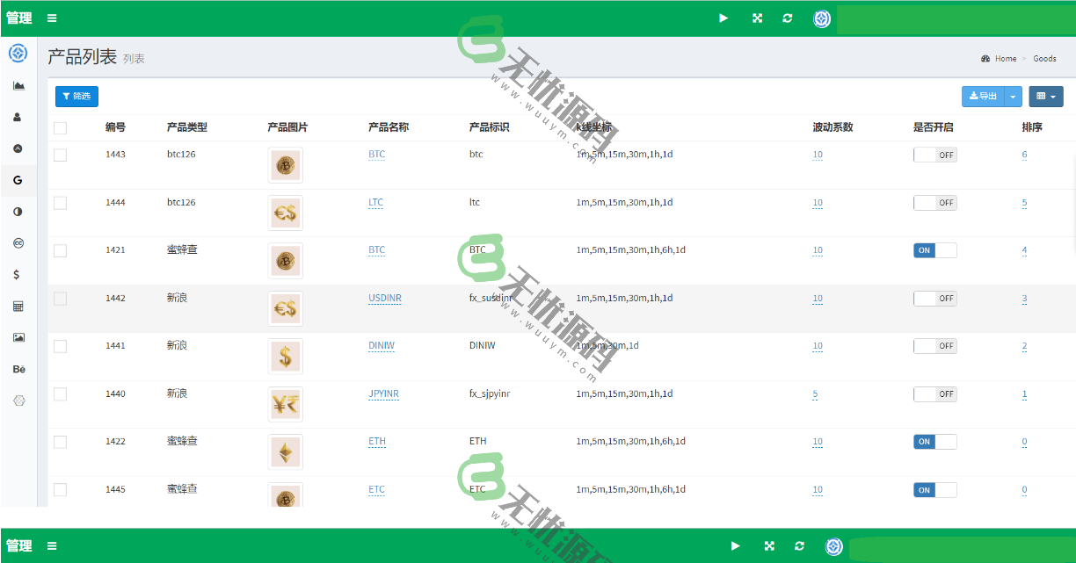The image size is (1076, 563).
Task: Toggle fullscreen with the expand icon in top bar
Action: coord(756,18)
